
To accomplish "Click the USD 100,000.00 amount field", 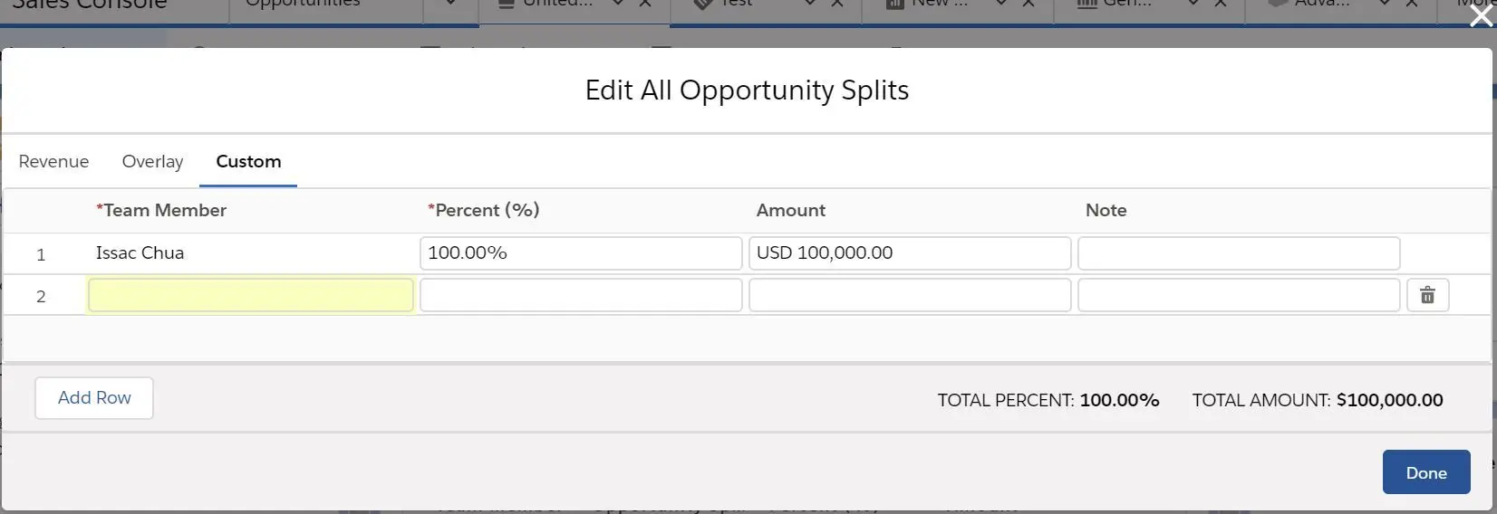I will tap(910, 253).
